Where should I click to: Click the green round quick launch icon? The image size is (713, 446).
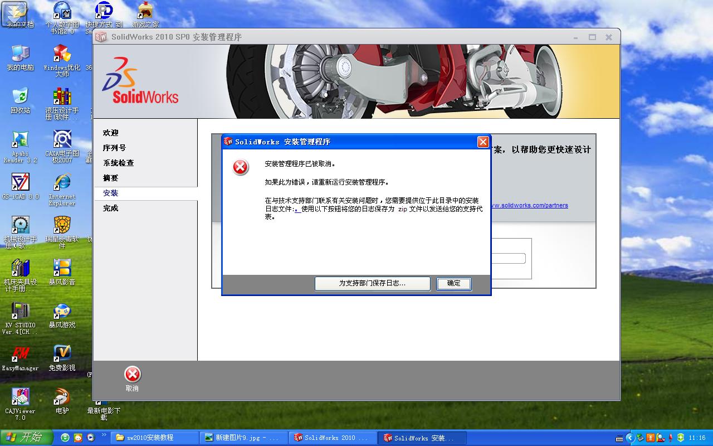coord(65,438)
